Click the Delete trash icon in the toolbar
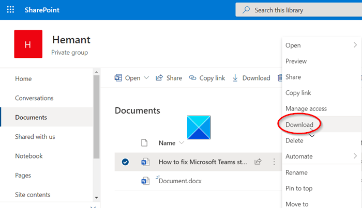 click(280, 78)
